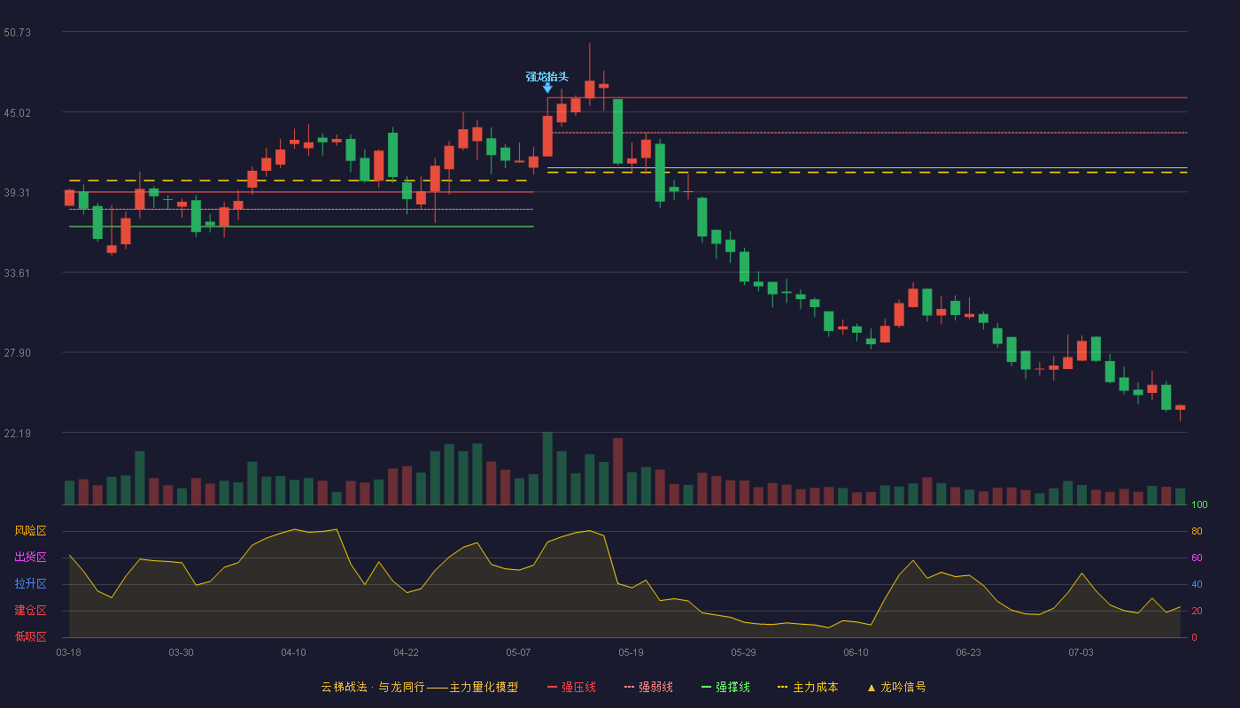
Task: Click the 龙吟信号 triangle legend icon
Action: [x=872, y=688]
